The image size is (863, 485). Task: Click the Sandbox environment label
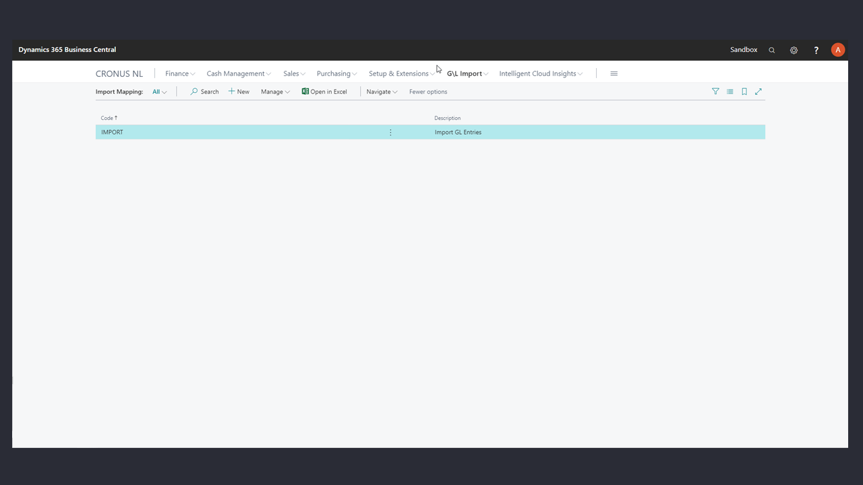pos(744,50)
